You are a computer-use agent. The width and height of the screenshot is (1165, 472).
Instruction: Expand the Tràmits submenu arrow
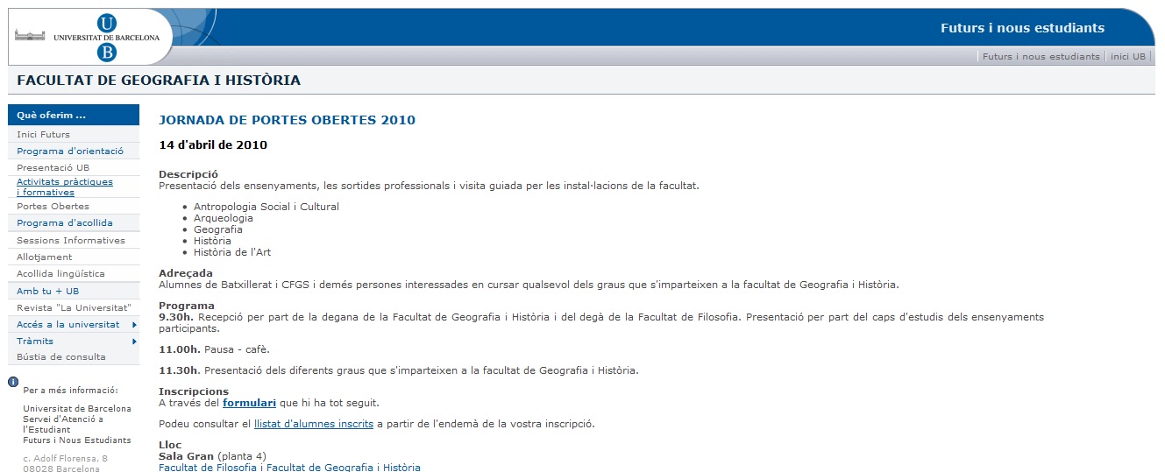point(134,342)
